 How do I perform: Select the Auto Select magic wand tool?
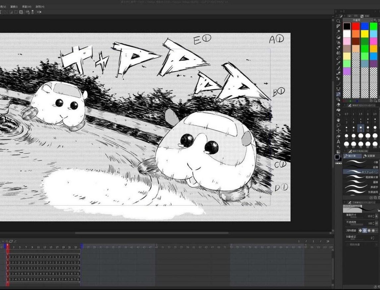pyautogui.click(x=338, y=31)
